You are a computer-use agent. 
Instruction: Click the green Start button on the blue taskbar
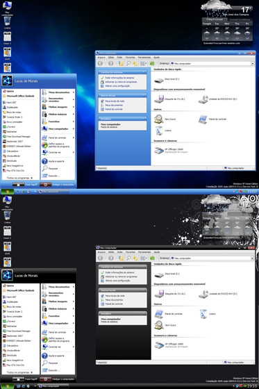[x=7, y=192]
